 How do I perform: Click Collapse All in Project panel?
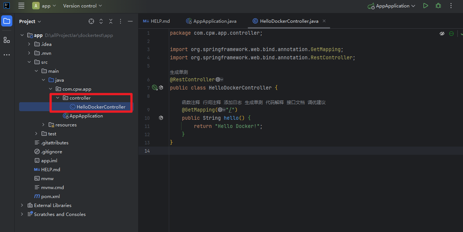click(111, 21)
